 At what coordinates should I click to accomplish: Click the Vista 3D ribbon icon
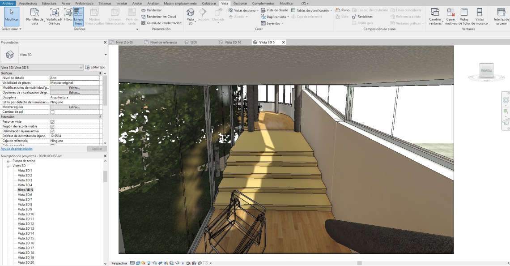point(191,13)
